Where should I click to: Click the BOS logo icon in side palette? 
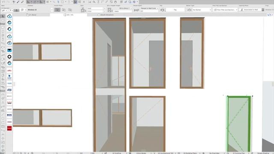click(9, 115)
